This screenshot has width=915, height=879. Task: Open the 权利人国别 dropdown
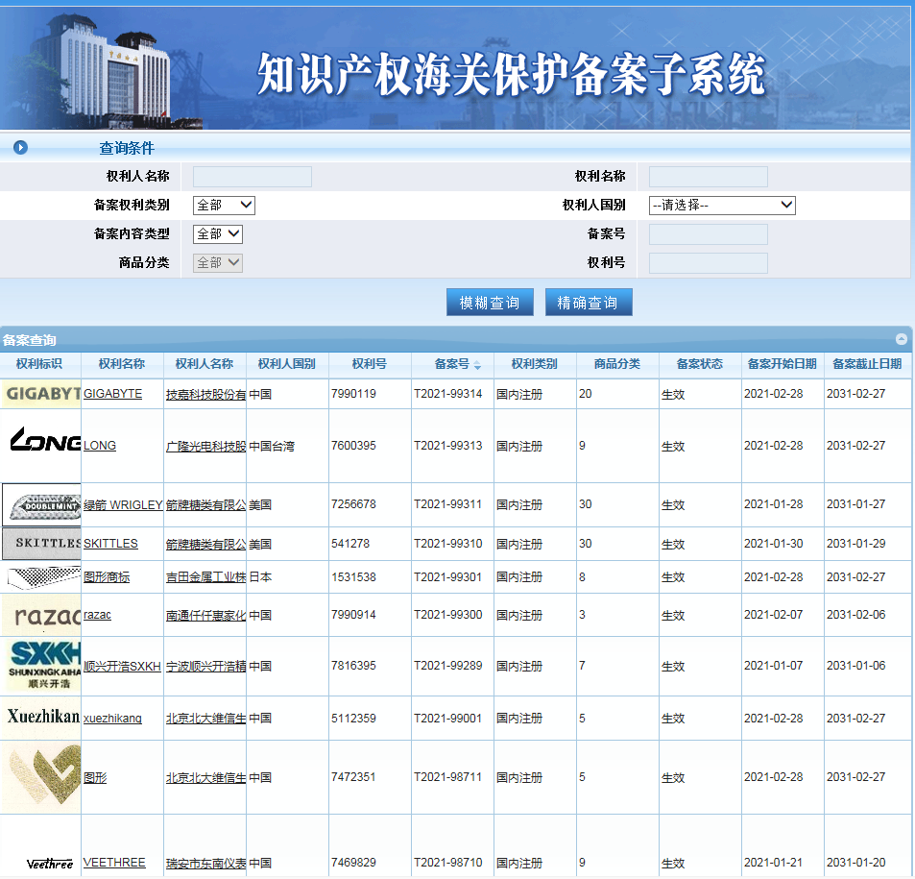[x=722, y=205]
